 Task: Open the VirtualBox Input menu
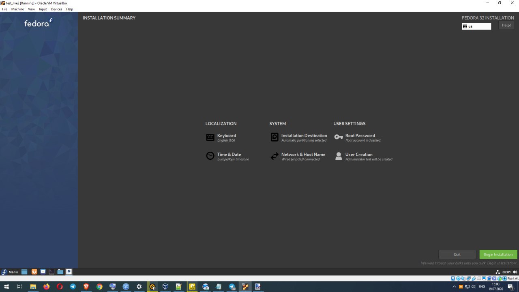[x=43, y=9]
